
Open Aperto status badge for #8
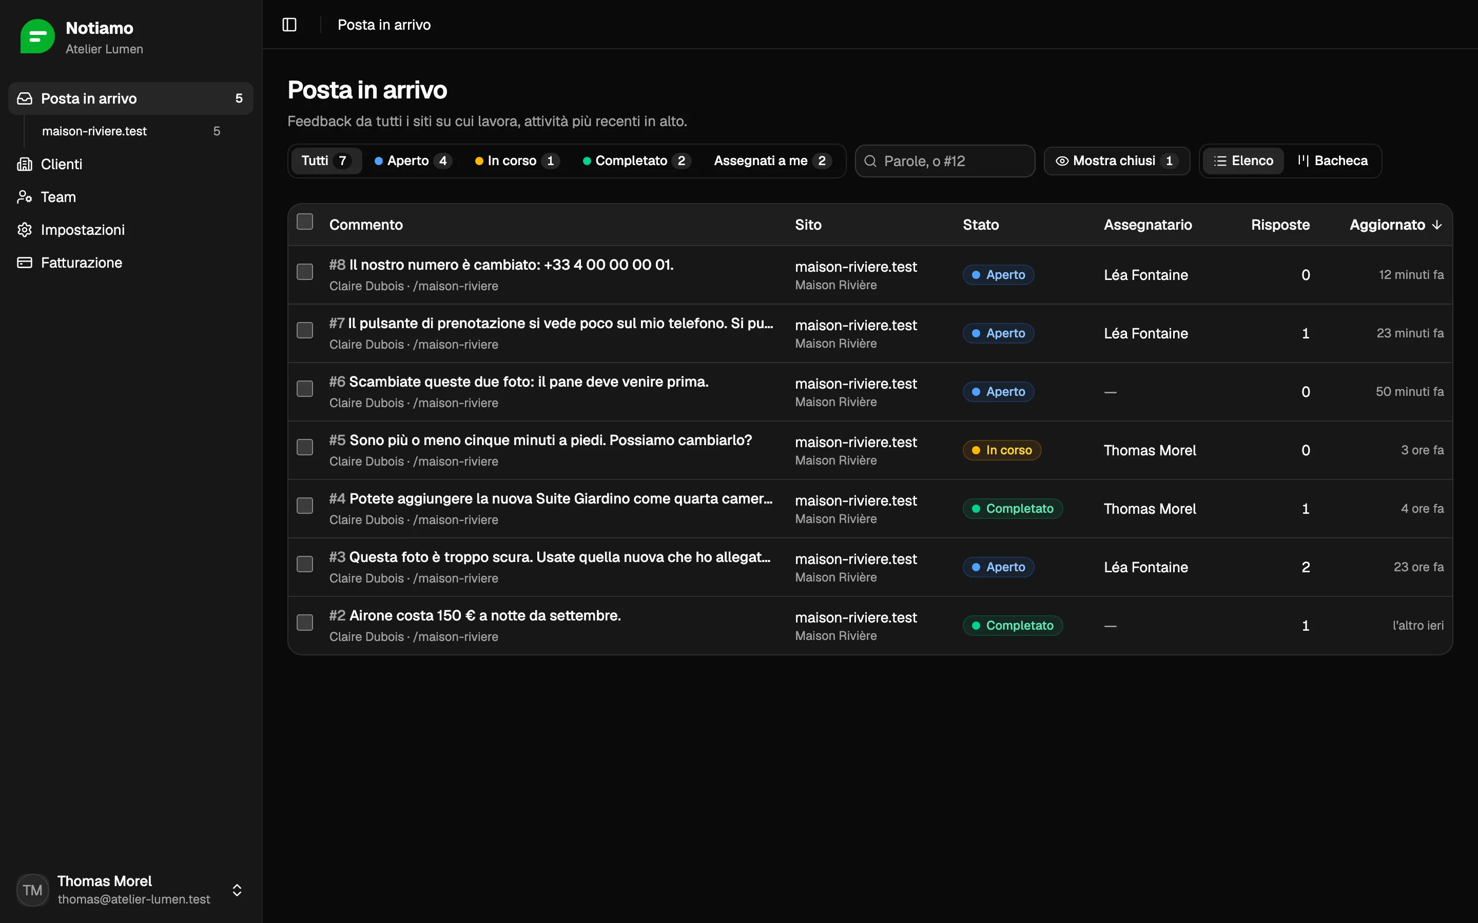[x=999, y=275]
